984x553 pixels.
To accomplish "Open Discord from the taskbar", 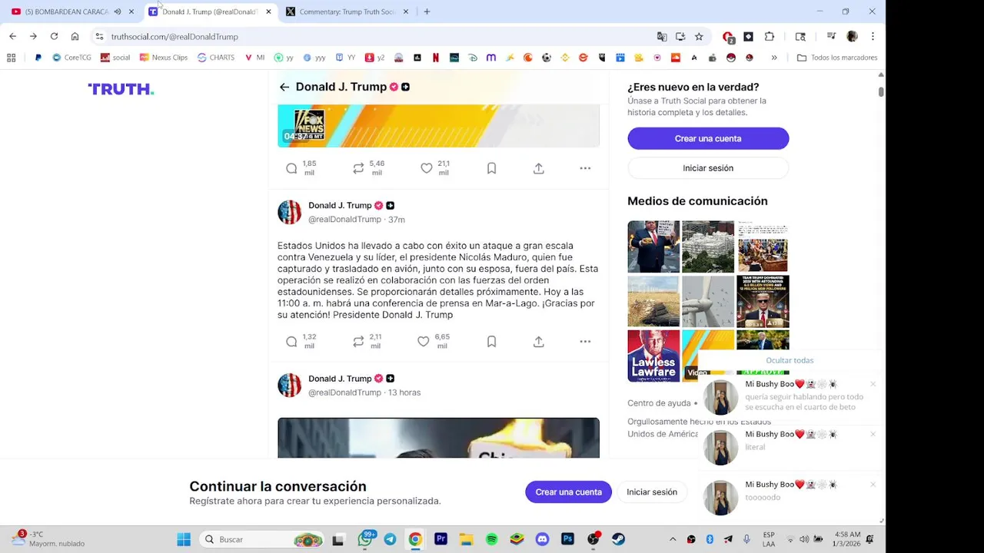I will click(543, 539).
